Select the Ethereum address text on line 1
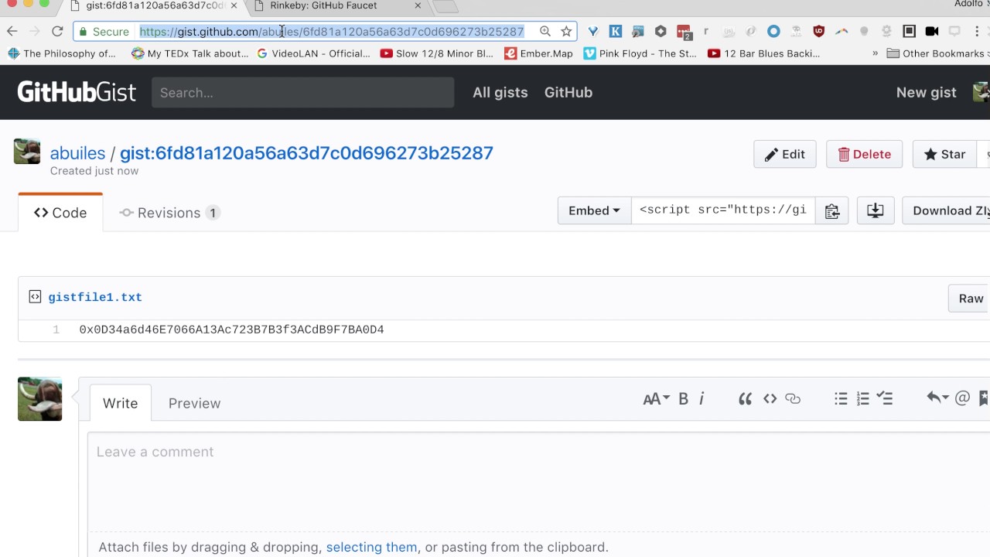This screenshot has width=990, height=557. tap(231, 330)
